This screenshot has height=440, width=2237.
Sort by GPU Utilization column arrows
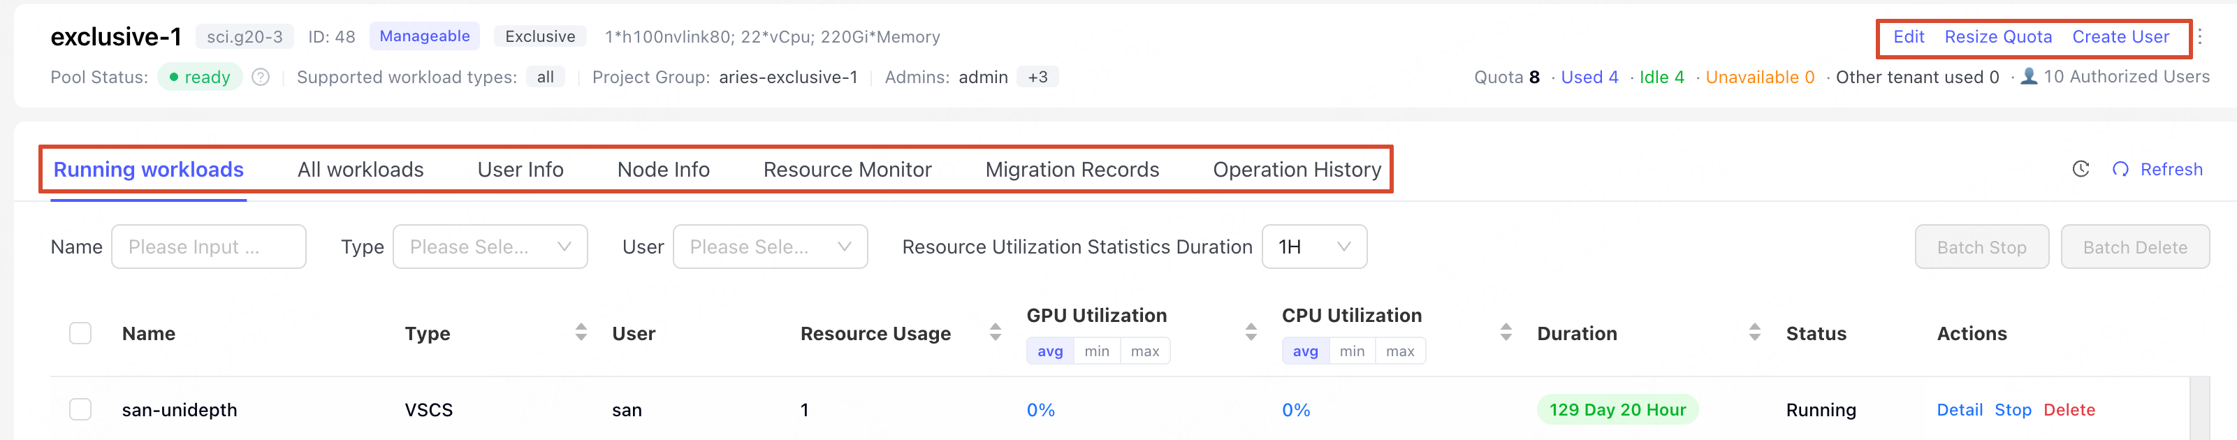1251,332
